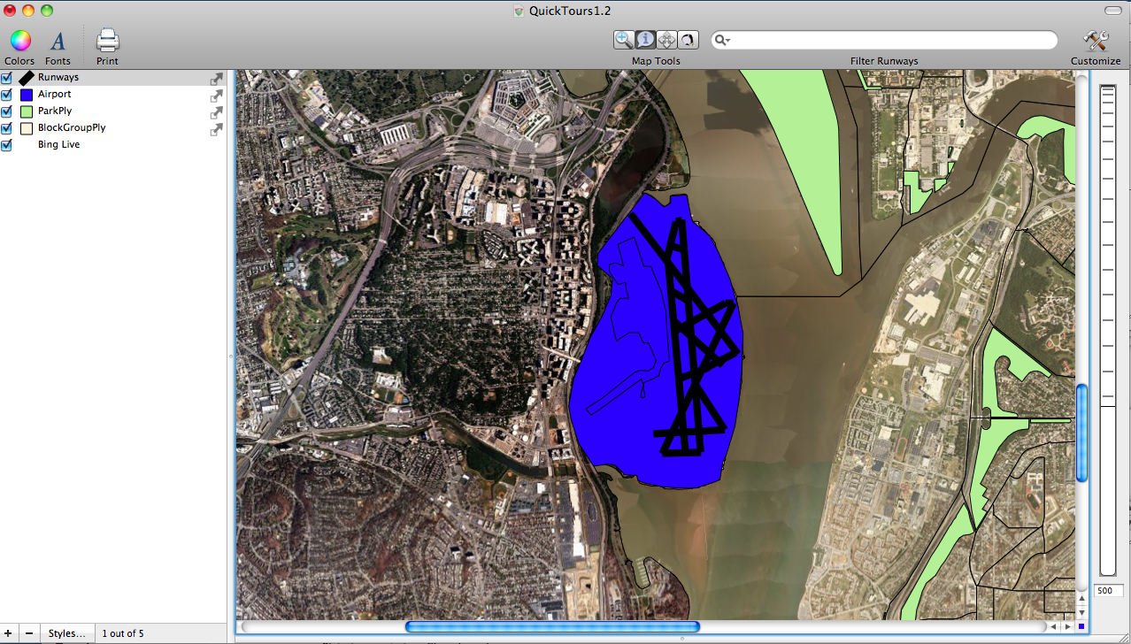Open the BlockGroupPly layer's arrow popup
This screenshot has height=644, width=1131.
pyautogui.click(x=216, y=129)
